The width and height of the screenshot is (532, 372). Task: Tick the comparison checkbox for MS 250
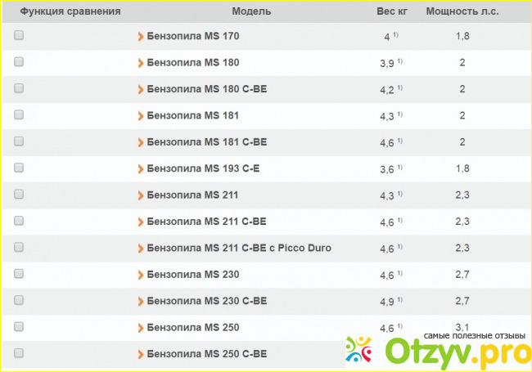pos(19,327)
